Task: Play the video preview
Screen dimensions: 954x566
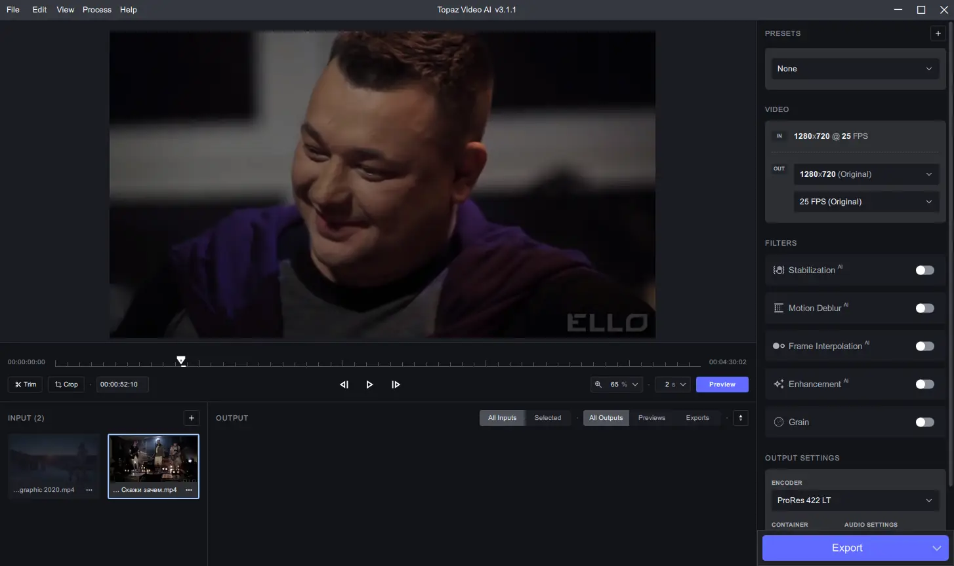Action: [369, 385]
